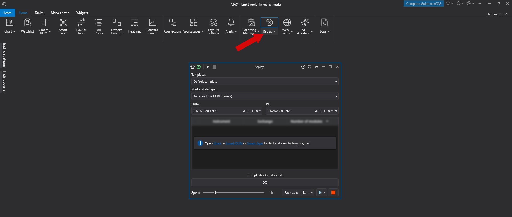Image resolution: width=512 pixels, height=217 pixels.
Task: Expand options arrow next to blue play button
Action: point(325,193)
